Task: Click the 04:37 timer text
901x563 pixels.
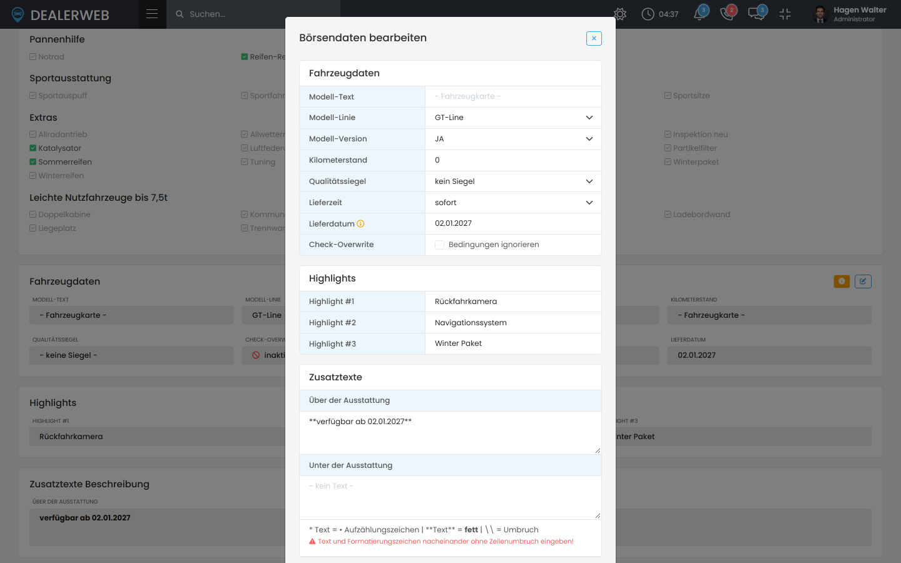Action: coord(668,14)
